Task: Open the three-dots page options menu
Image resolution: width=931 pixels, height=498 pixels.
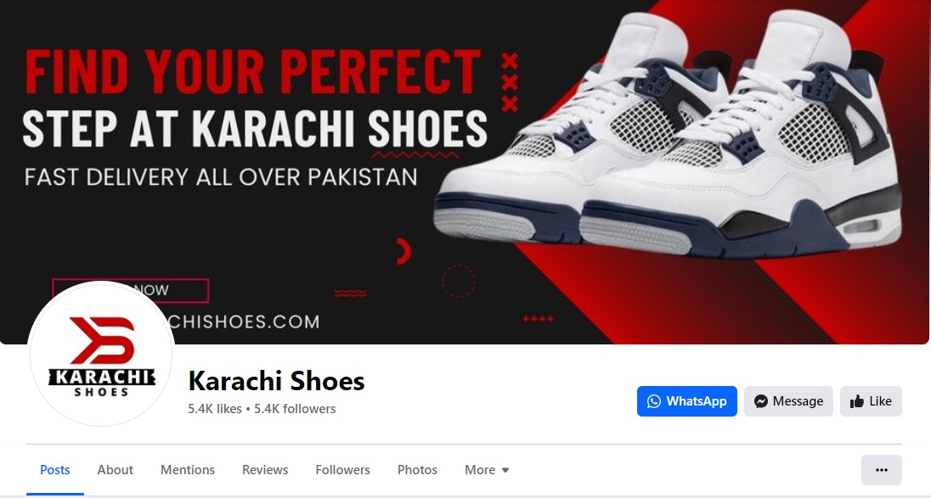Action: 882,470
